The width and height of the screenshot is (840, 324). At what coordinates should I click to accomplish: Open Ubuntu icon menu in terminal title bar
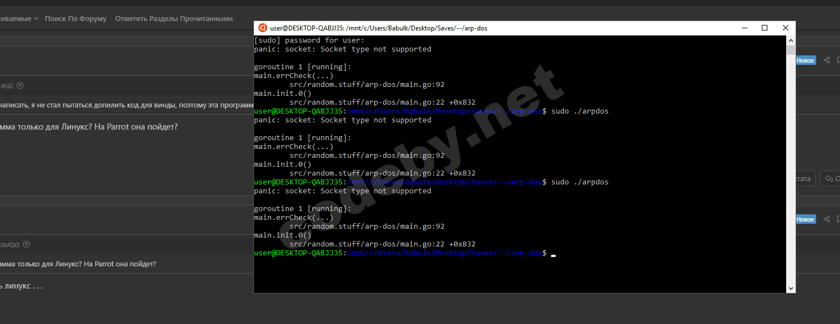[x=263, y=28]
